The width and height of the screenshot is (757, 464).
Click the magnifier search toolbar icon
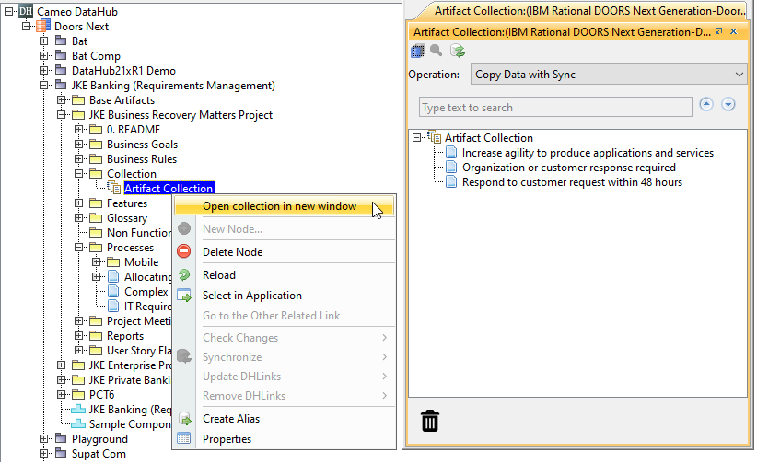click(x=437, y=51)
